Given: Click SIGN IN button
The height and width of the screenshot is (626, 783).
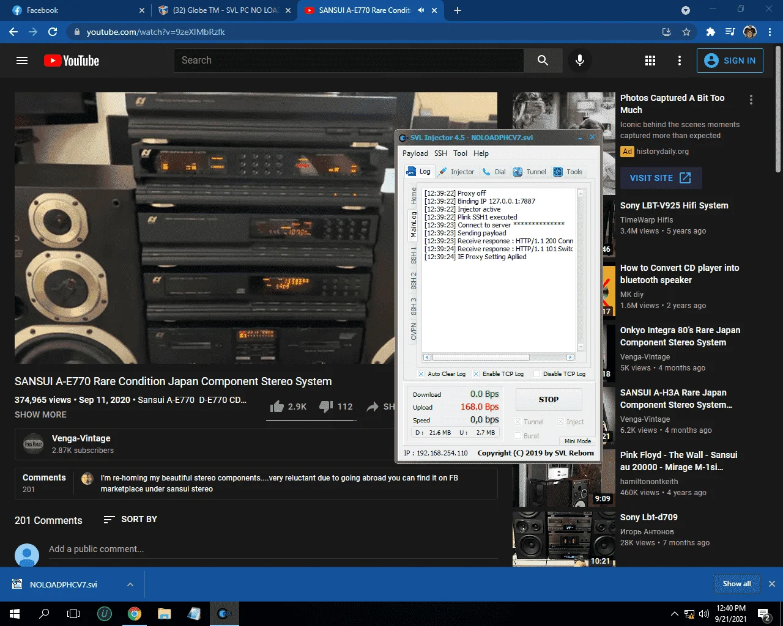Looking at the screenshot, I should click(x=730, y=61).
